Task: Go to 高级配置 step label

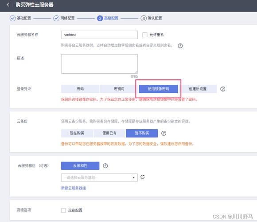Action: point(111,18)
